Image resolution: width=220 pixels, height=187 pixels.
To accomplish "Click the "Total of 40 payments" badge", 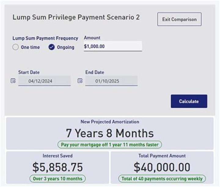I will pyautogui.click(x=162, y=178).
